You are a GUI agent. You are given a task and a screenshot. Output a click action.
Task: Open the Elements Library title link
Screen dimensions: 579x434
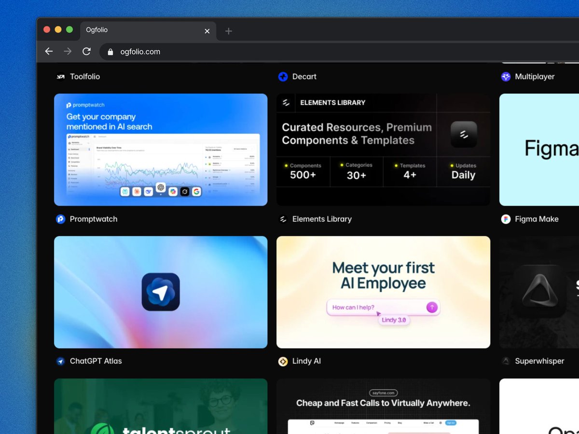coord(322,219)
